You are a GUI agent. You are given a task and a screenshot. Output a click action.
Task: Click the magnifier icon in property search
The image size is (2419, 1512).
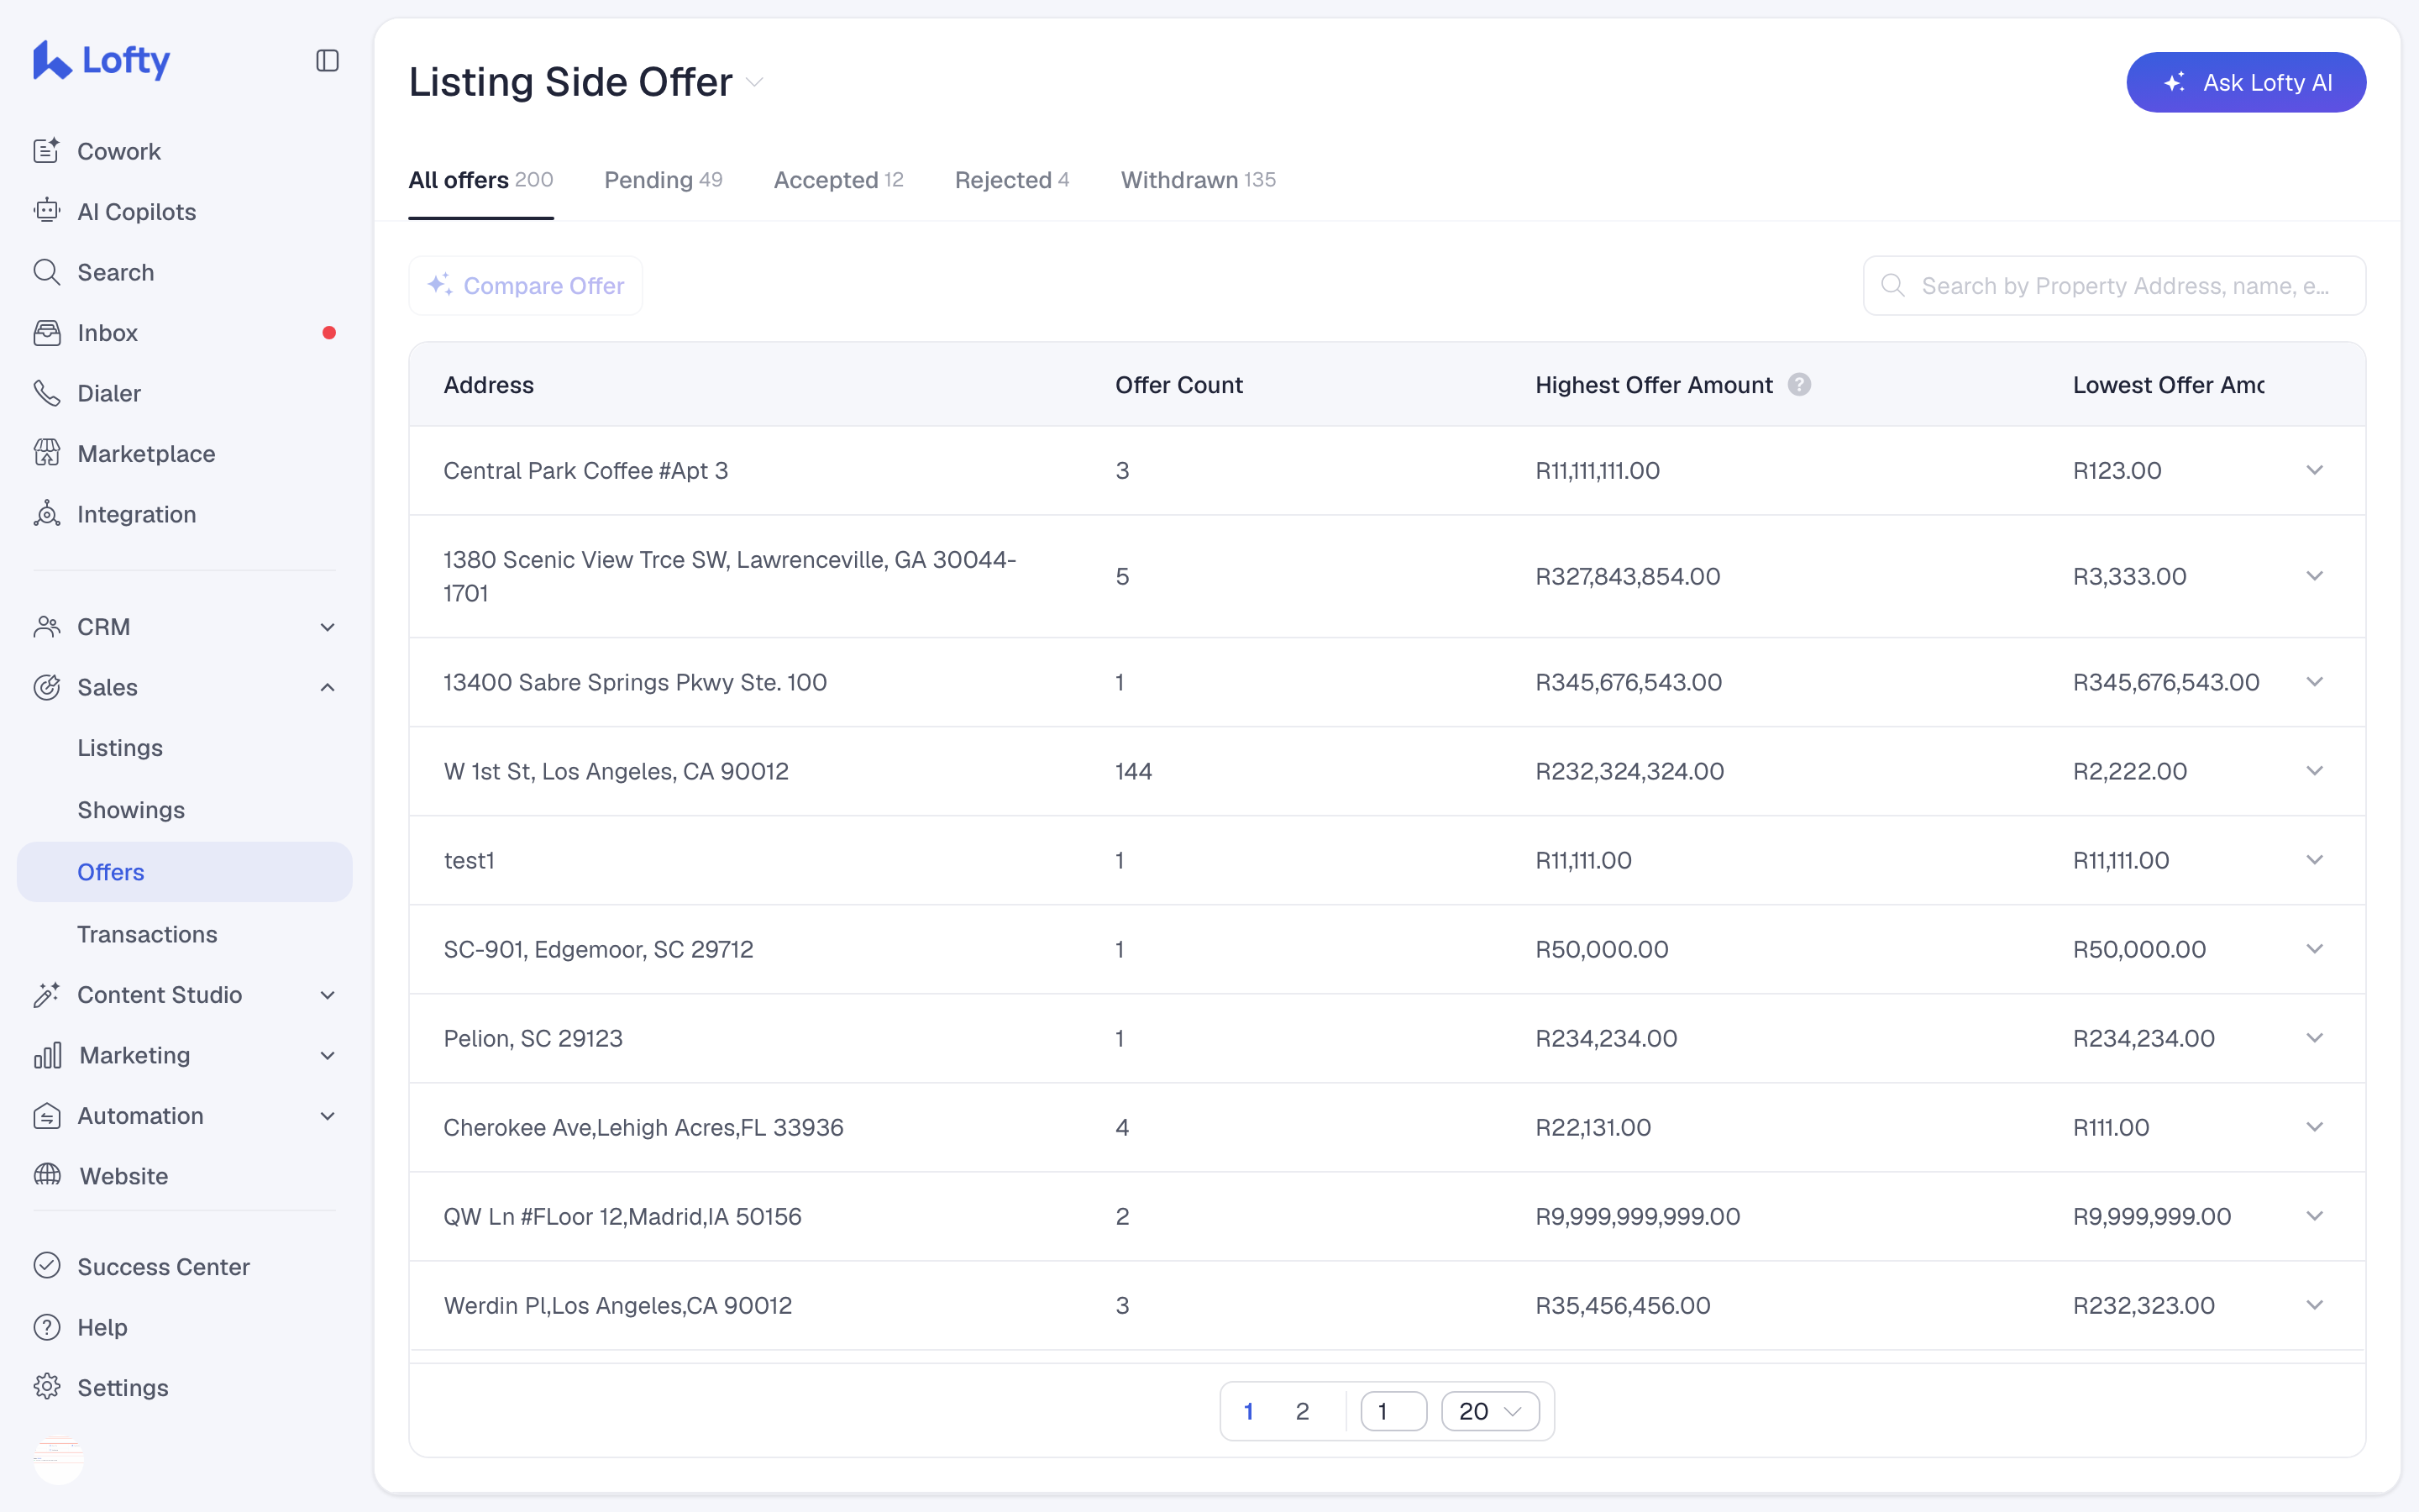click(x=1893, y=286)
